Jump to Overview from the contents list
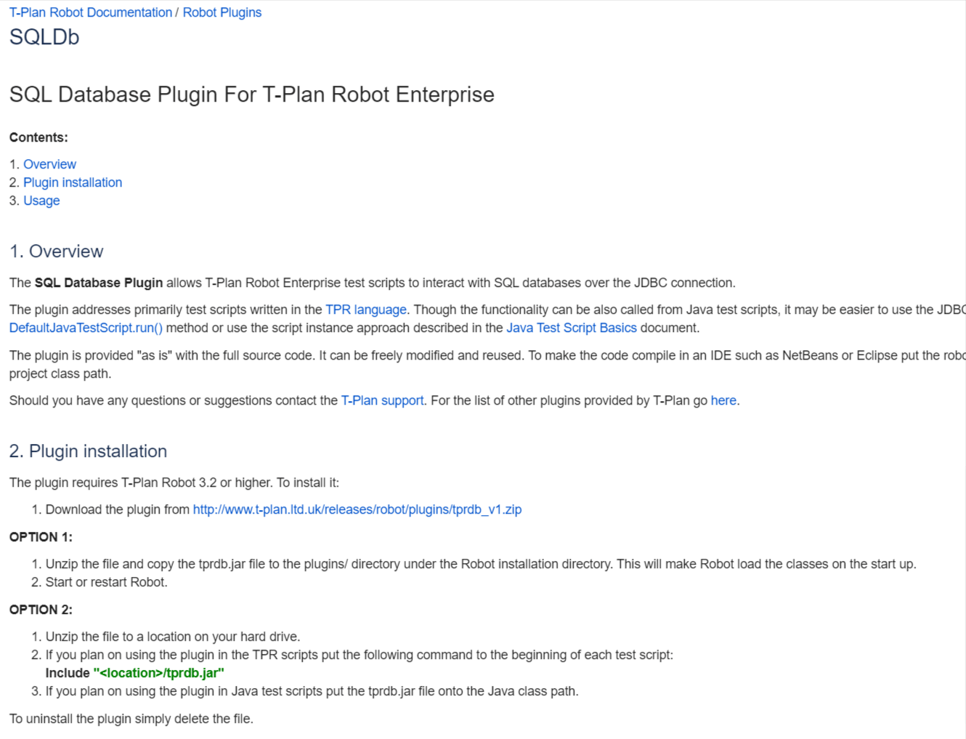This screenshot has height=739, width=966. [49, 164]
